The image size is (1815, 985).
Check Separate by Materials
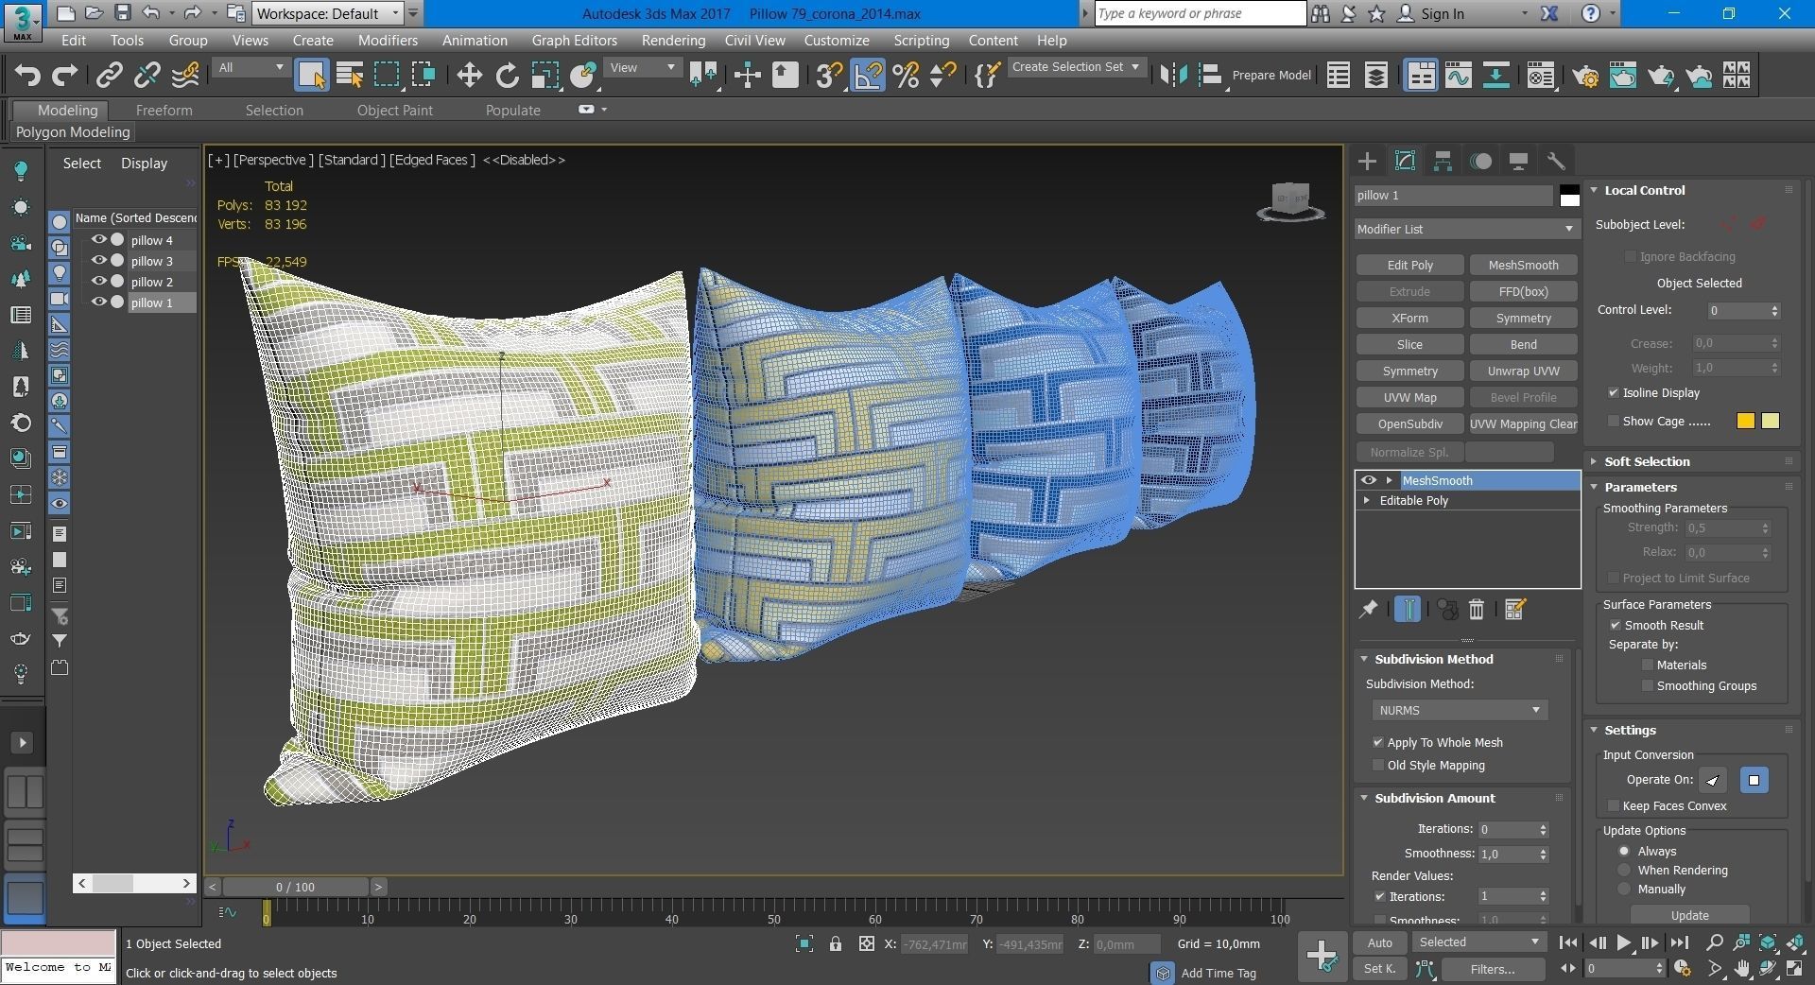tap(1648, 665)
